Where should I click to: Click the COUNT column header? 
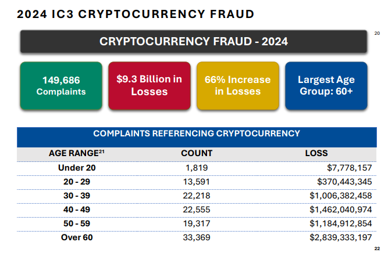point(196,154)
